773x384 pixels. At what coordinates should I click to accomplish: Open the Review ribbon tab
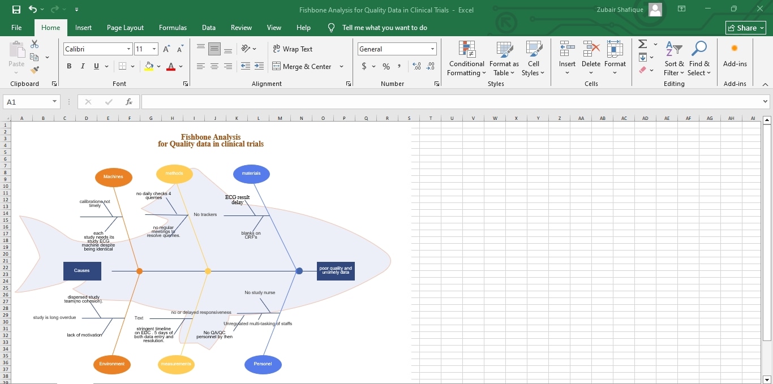[241, 27]
